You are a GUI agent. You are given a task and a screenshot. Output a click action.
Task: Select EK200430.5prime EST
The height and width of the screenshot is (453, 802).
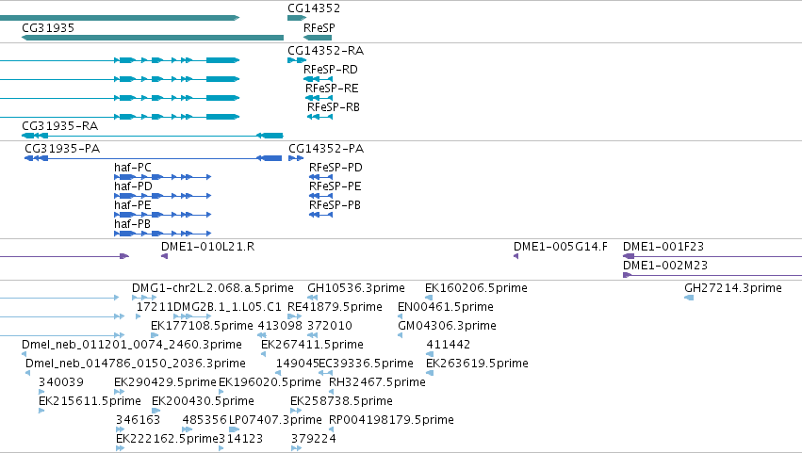point(156,411)
